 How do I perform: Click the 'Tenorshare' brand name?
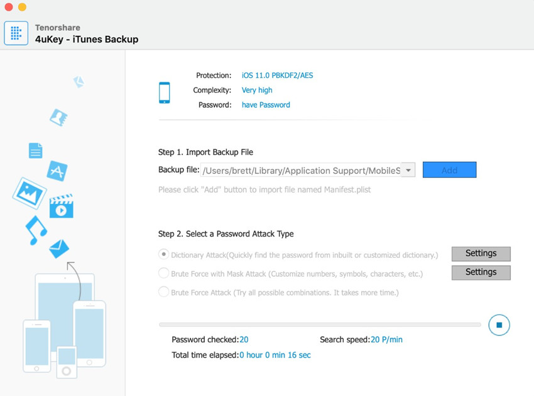pyautogui.click(x=58, y=28)
